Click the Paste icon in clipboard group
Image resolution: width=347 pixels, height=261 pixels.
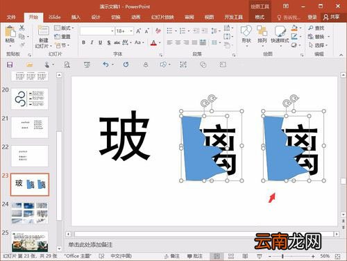pyautogui.click(x=10, y=31)
